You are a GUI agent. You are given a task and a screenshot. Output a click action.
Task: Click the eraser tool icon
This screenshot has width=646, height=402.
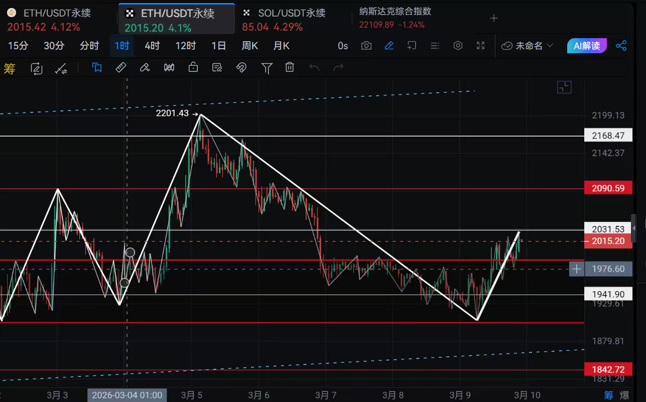tap(145, 68)
